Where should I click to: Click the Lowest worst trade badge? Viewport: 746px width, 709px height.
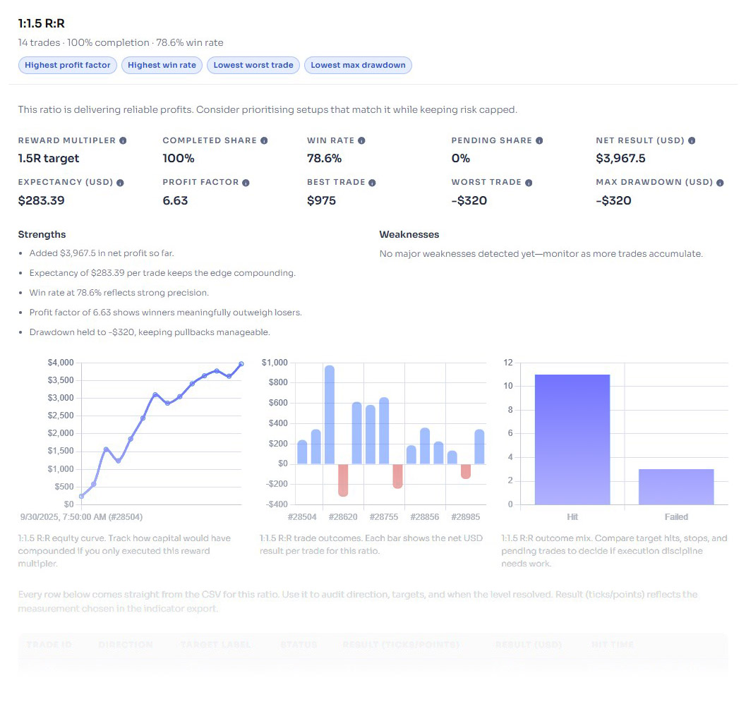[x=253, y=65]
